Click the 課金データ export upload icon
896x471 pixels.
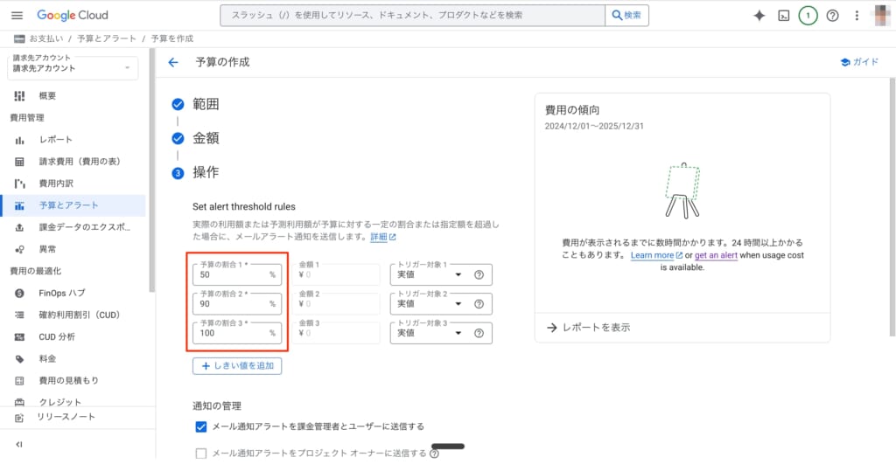coord(19,227)
